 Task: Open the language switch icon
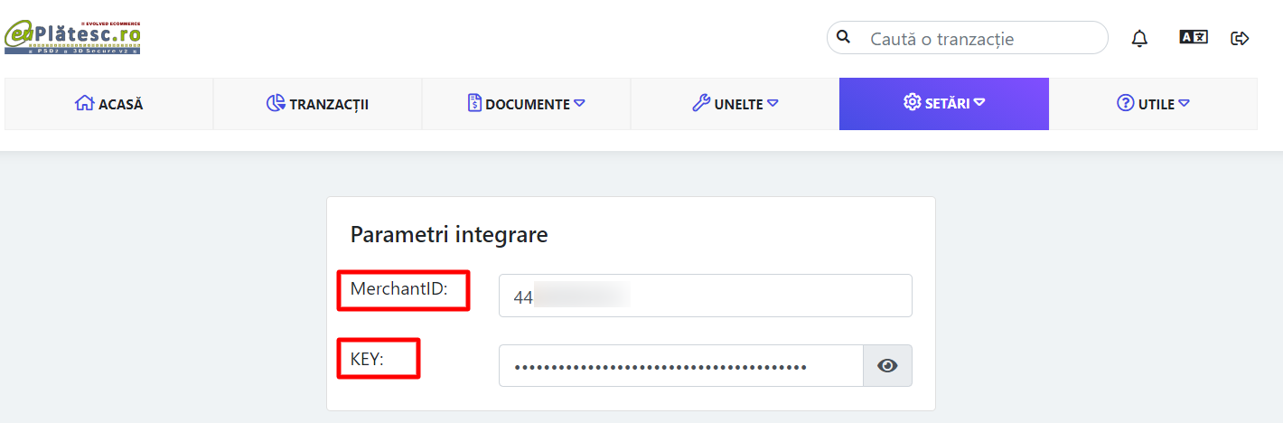click(x=1194, y=37)
